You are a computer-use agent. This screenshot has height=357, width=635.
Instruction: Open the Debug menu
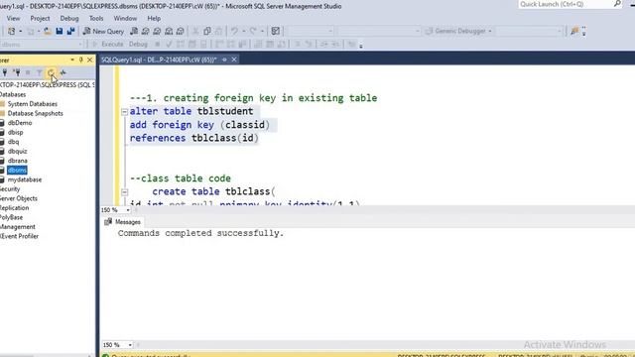pos(69,18)
